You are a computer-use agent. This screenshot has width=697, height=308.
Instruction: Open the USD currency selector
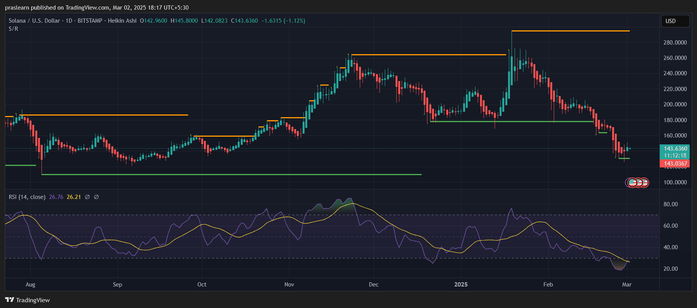coord(675,21)
